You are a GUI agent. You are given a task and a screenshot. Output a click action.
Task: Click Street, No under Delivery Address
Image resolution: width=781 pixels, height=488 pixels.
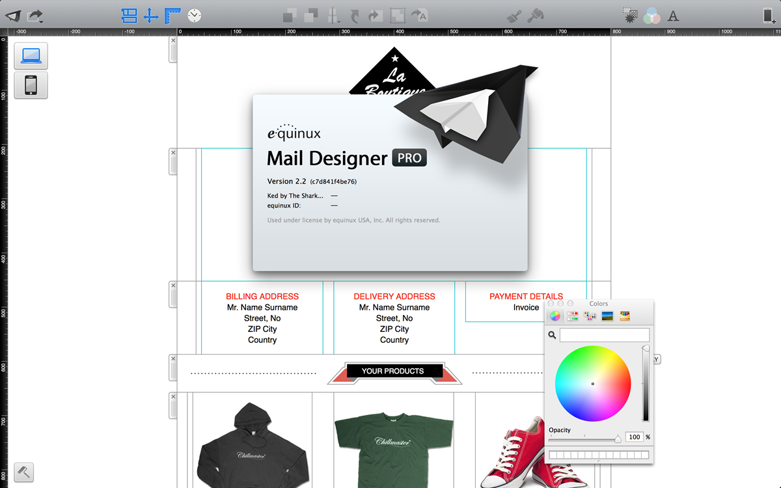[x=394, y=318]
